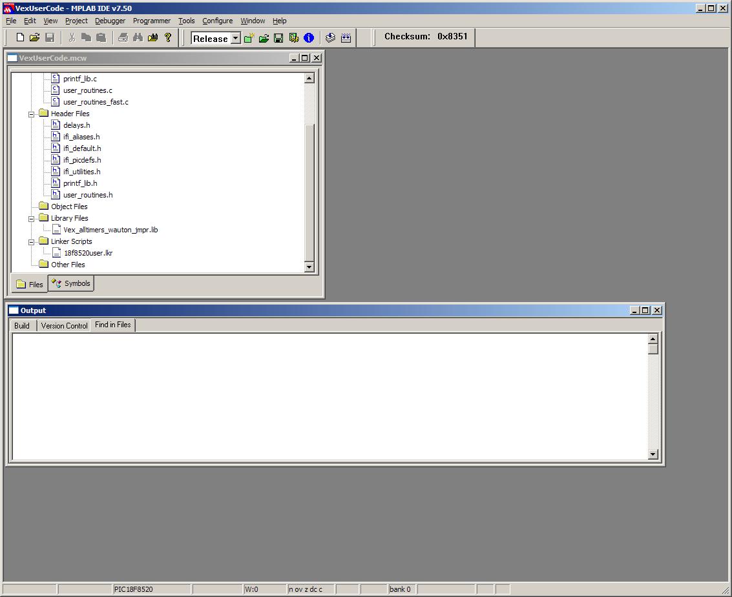Select the Version Control output tab
This screenshot has width=732, height=597.
64,325
